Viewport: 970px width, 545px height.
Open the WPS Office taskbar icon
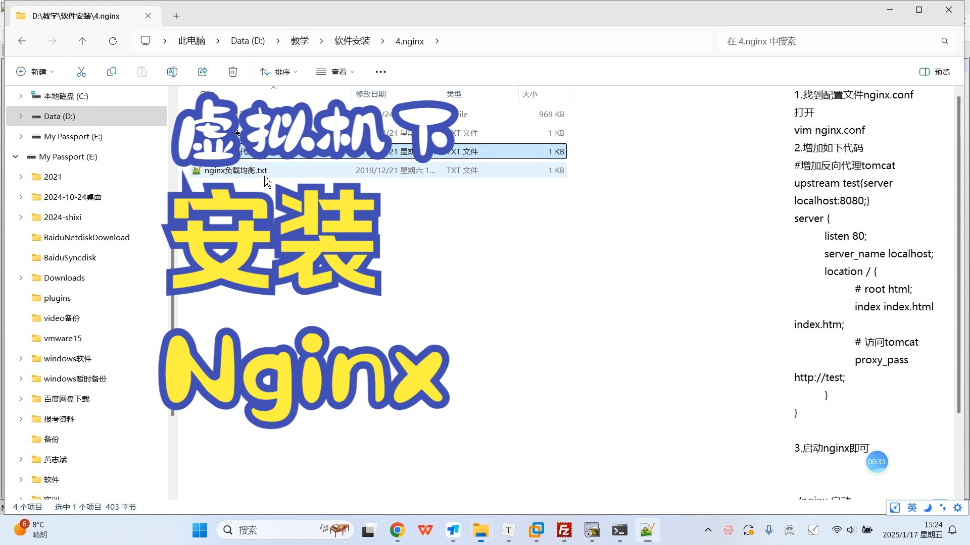coord(425,530)
